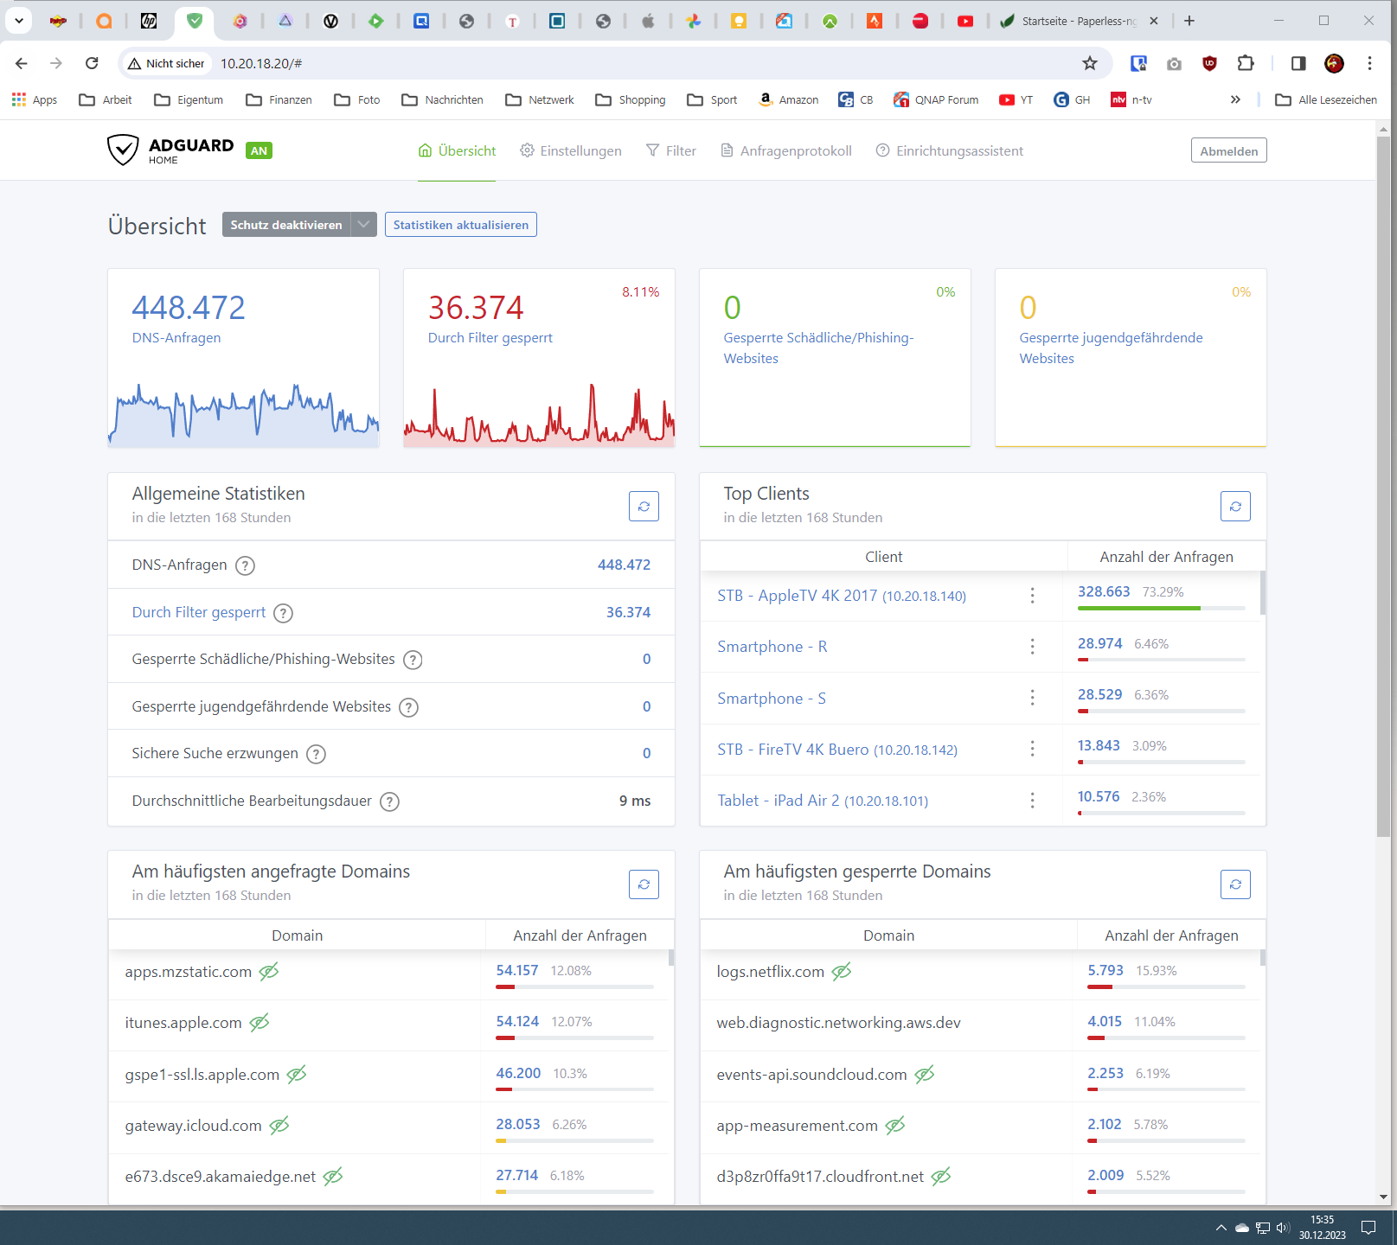1397x1245 pixels.
Task: Click the Abmelden button
Action: (x=1229, y=150)
